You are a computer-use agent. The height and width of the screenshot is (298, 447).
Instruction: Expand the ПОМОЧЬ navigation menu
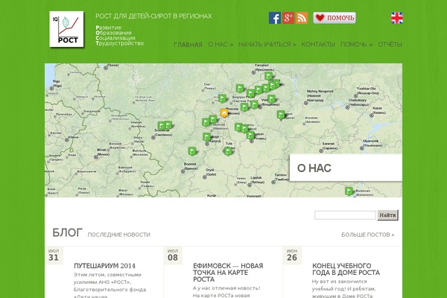(x=356, y=45)
